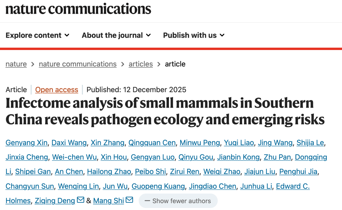Select author Daxi Wang link
The image size is (342, 210).
(x=69, y=143)
